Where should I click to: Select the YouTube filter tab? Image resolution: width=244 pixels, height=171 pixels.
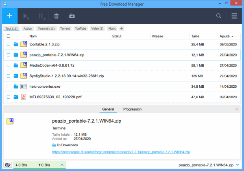pos(81,28)
